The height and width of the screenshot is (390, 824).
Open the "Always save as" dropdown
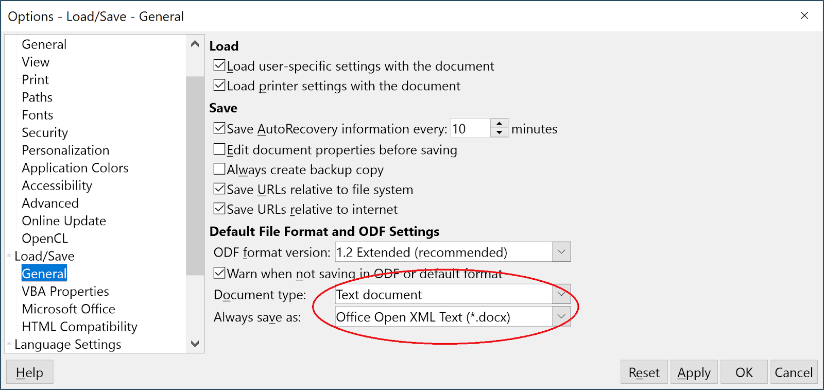coord(561,316)
